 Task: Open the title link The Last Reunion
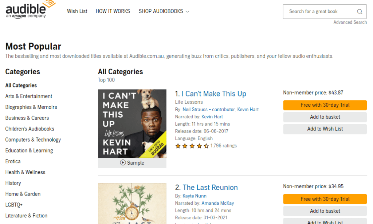click(x=210, y=188)
